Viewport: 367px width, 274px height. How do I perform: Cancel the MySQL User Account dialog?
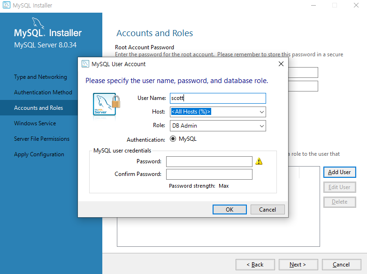(x=268, y=209)
